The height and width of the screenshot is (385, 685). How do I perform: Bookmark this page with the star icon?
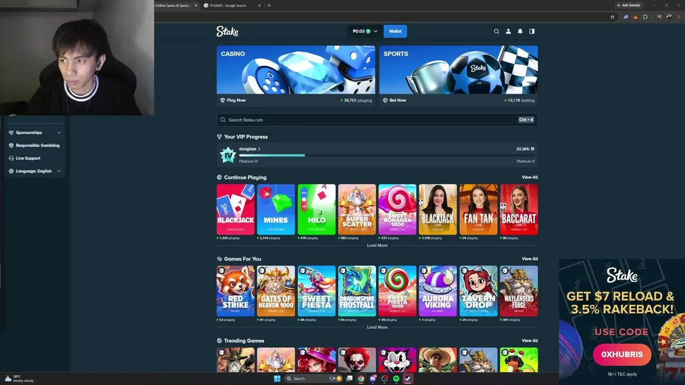coord(613,17)
